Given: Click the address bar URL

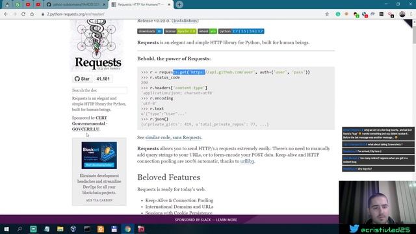Looking at the screenshot, I should pyautogui.click(x=75, y=14).
